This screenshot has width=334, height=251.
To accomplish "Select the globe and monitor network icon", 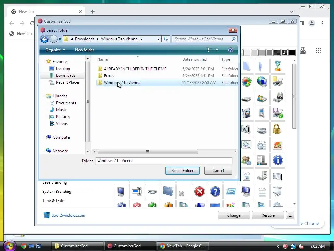I will click(x=262, y=82).
